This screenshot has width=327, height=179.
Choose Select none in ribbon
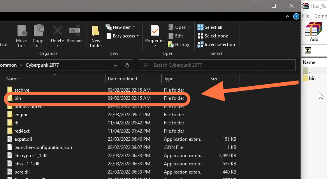click(213, 36)
